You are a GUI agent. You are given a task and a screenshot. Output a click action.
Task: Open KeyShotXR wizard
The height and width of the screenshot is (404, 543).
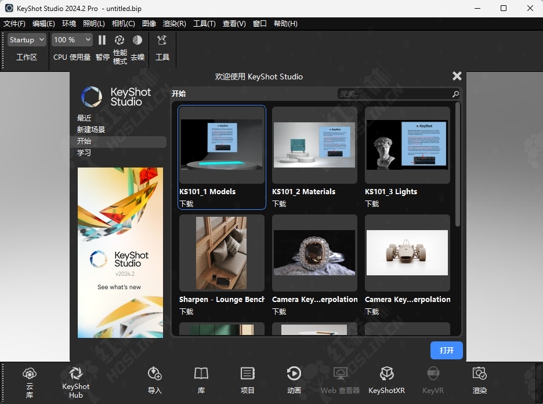pyautogui.click(x=386, y=374)
